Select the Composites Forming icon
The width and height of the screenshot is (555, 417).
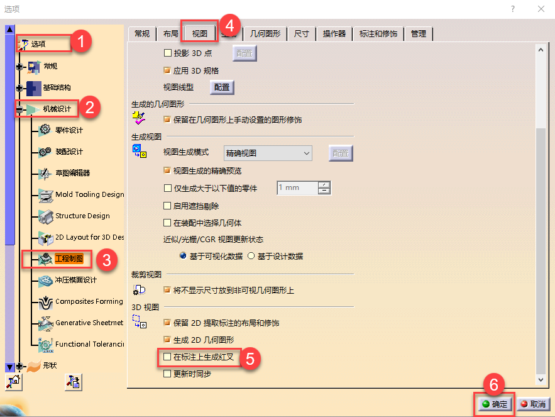[45, 302]
